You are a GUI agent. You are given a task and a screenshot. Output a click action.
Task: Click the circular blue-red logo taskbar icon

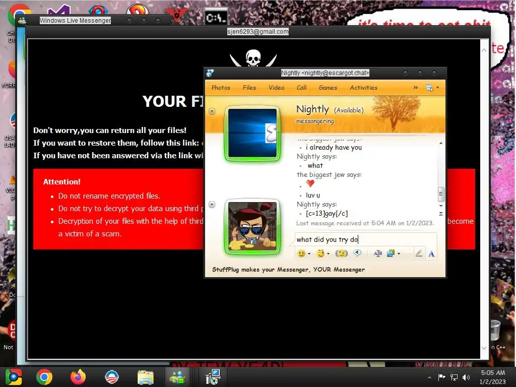(111, 377)
